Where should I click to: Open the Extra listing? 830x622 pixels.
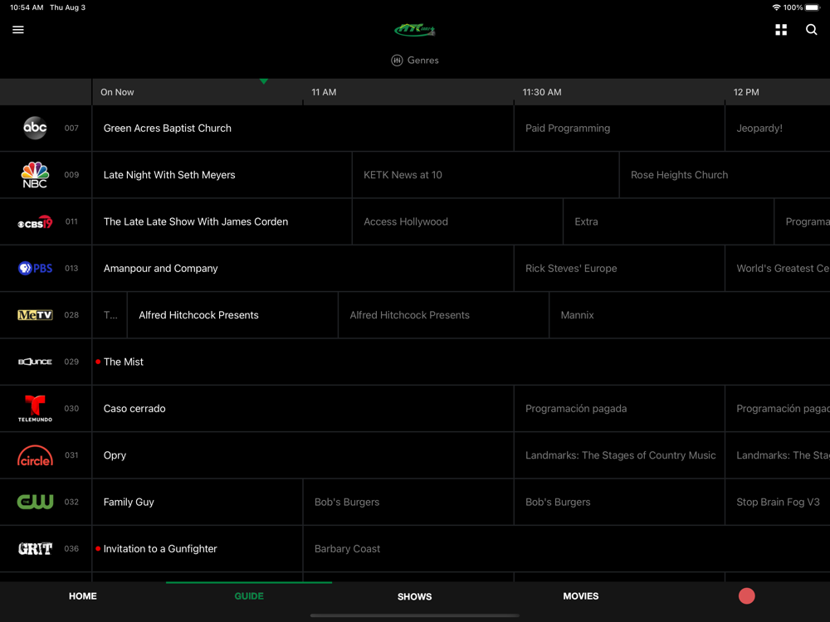(668, 221)
